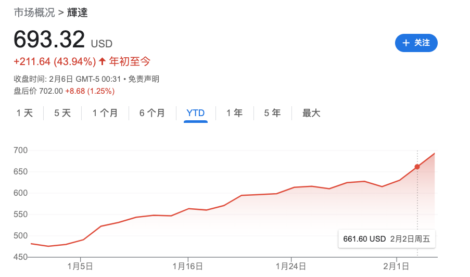Screen dimensions: 470x277
Task: Click the 关注 follow button
Action: (x=416, y=43)
